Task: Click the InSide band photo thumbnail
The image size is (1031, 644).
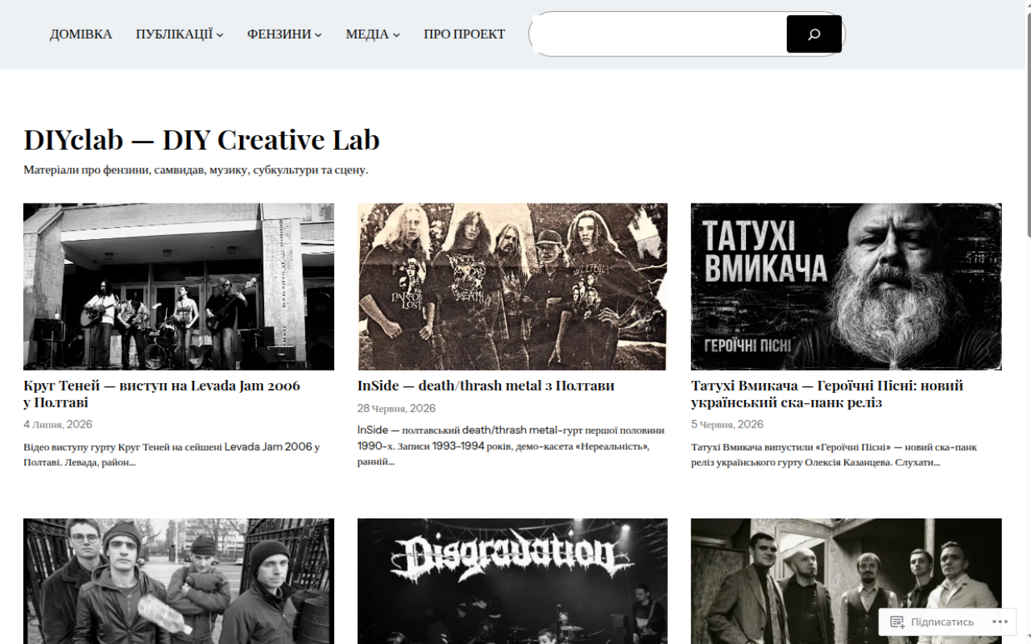Action: 512,287
